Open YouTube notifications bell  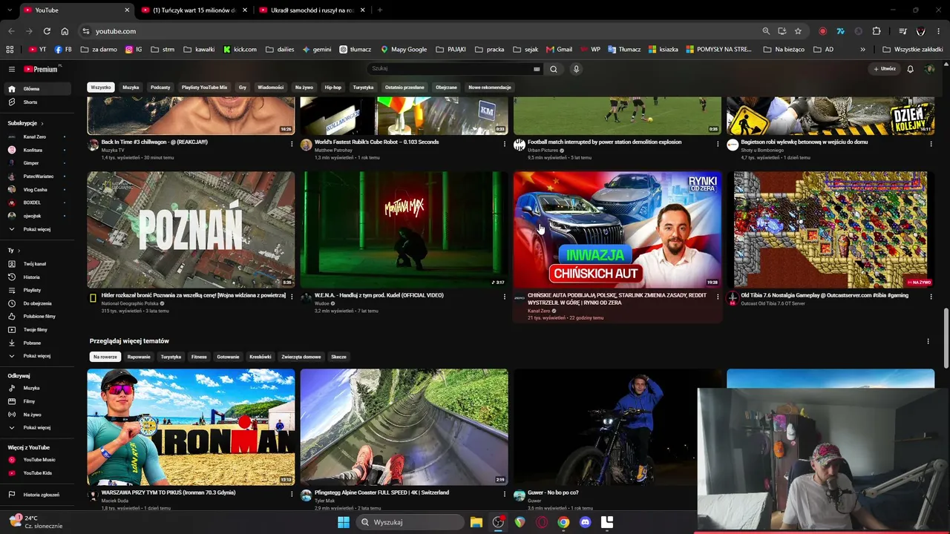tap(910, 69)
